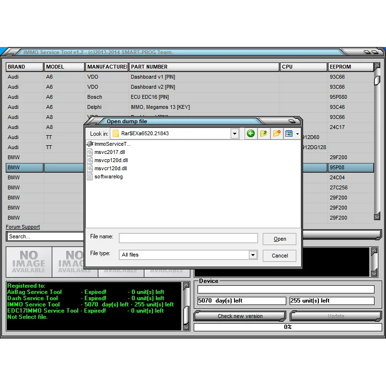Screen dimensions: 386x386
Task: Sort by the MANUFACTURER column header
Action: [x=107, y=67]
